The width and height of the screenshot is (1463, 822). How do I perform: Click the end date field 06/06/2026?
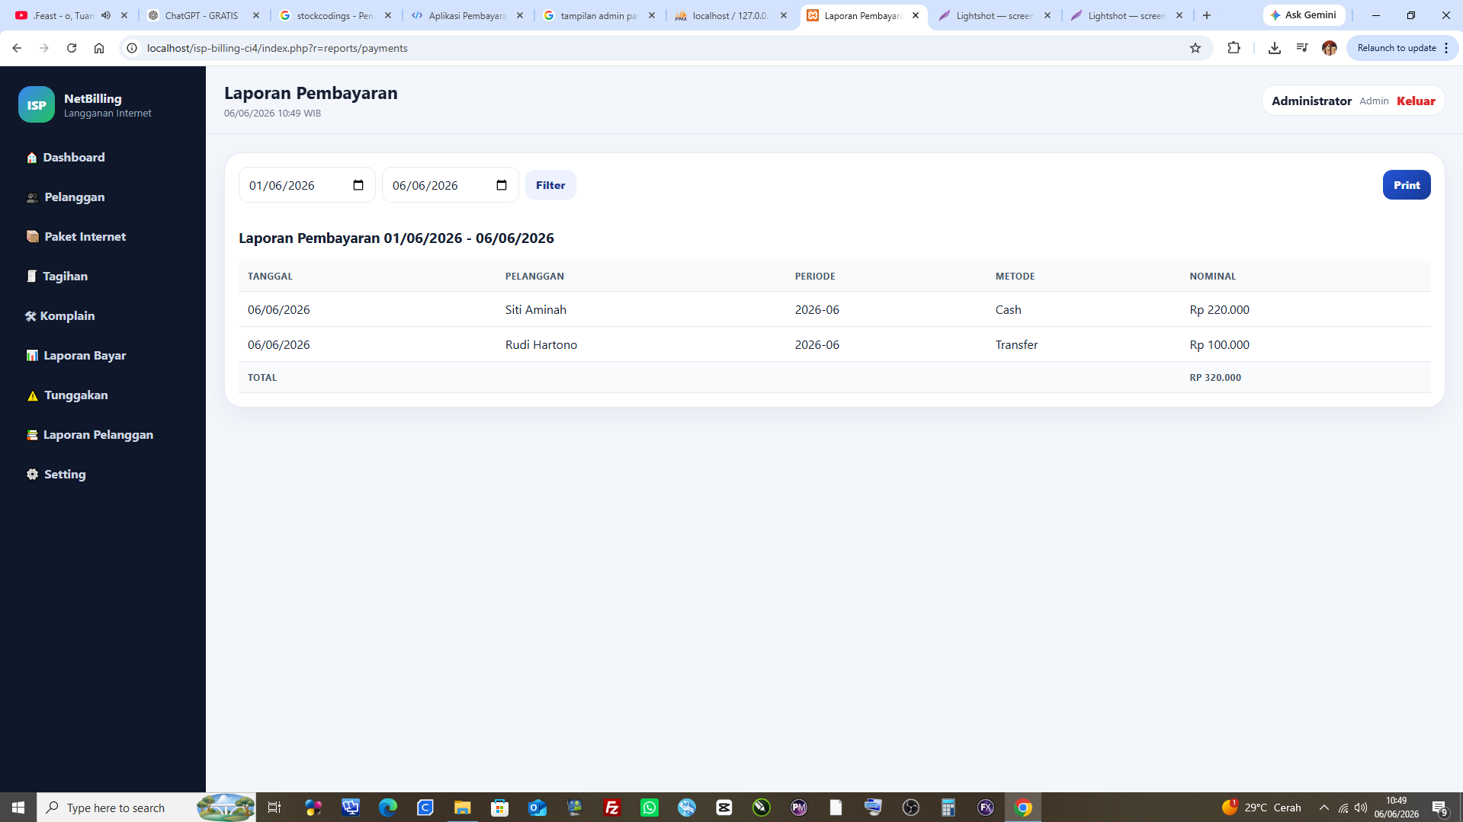(451, 185)
